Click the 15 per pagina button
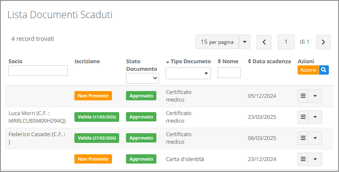Image resolution: width=339 pixels, height=172 pixels. tap(217, 42)
